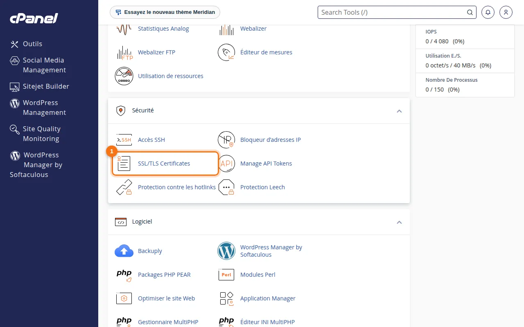This screenshot has width=524, height=327.
Task: Open Utilisation de ressources link
Action: tap(171, 76)
